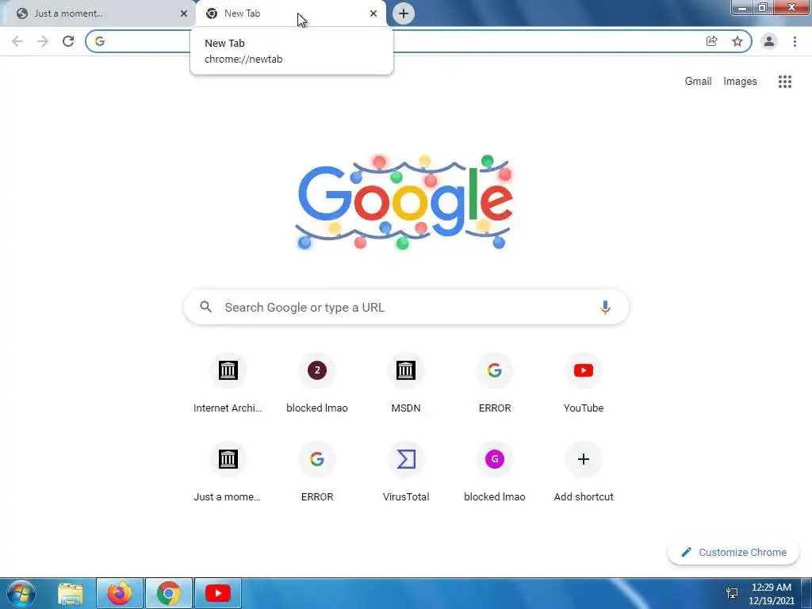Switch to the 'Just a moment...' tab
The width and height of the screenshot is (812, 609).
98,13
